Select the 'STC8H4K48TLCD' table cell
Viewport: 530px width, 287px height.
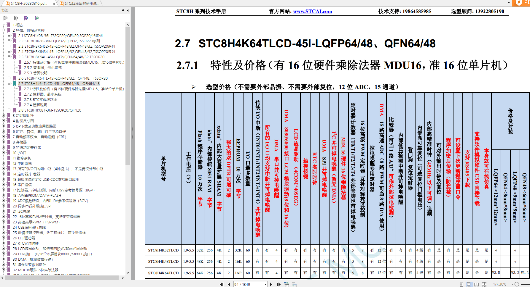163,262
